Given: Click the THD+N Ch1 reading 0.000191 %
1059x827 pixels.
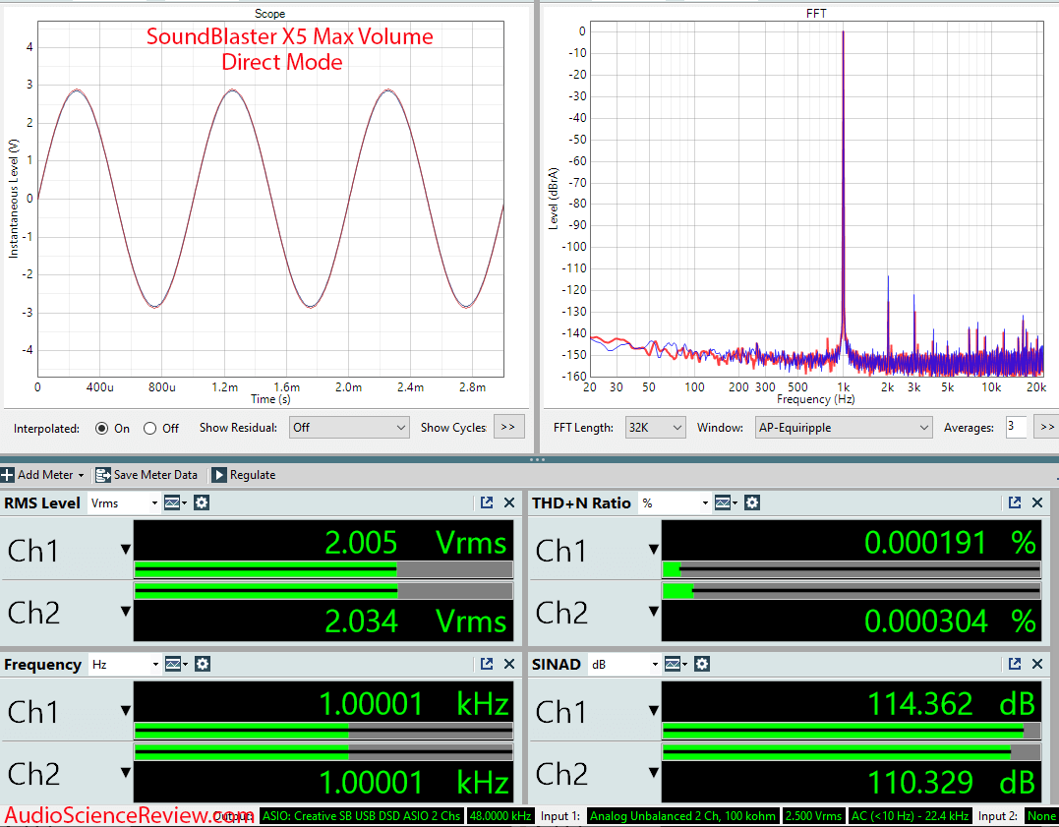Looking at the screenshot, I should click(x=950, y=543).
